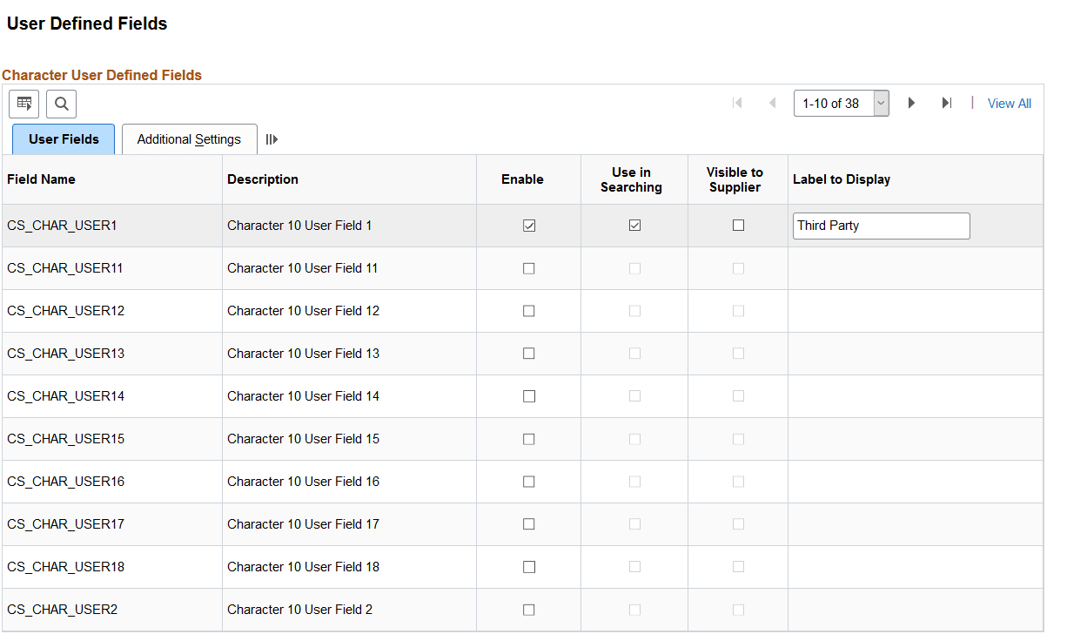
Task: Uncheck Enable for CS_CHAR_USER1
Action: (x=528, y=225)
